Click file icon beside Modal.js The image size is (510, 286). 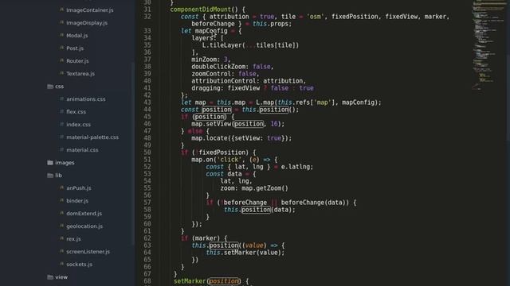pyautogui.click(x=62, y=35)
